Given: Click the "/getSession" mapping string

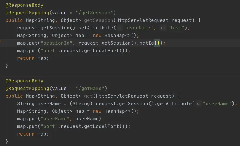Looking at the screenshot, I should pyautogui.click(x=100, y=13).
